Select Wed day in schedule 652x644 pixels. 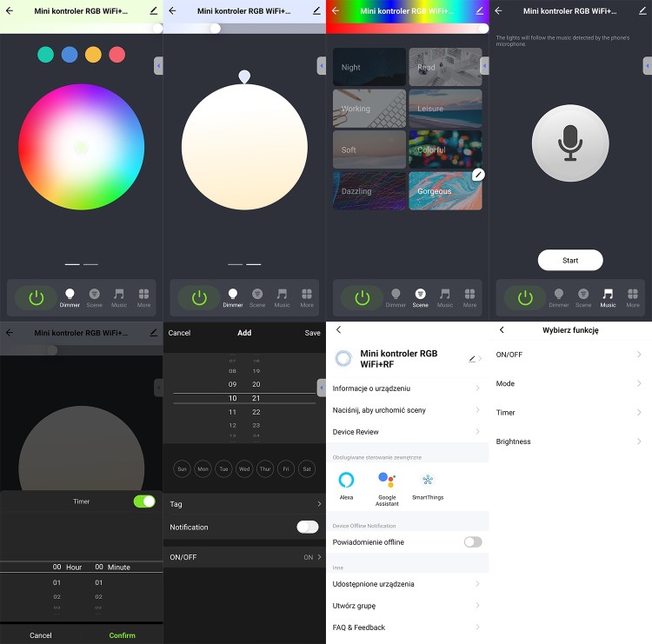pyautogui.click(x=244, y=469)
